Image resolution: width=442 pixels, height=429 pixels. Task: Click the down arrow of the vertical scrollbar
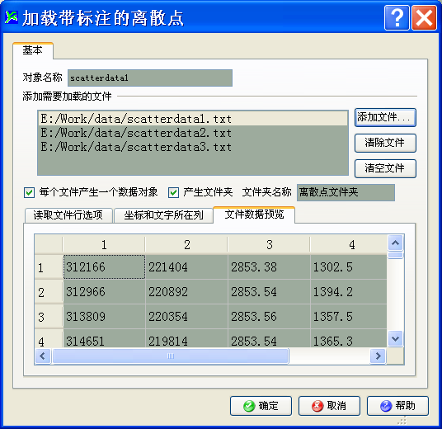tap(395, 338)
